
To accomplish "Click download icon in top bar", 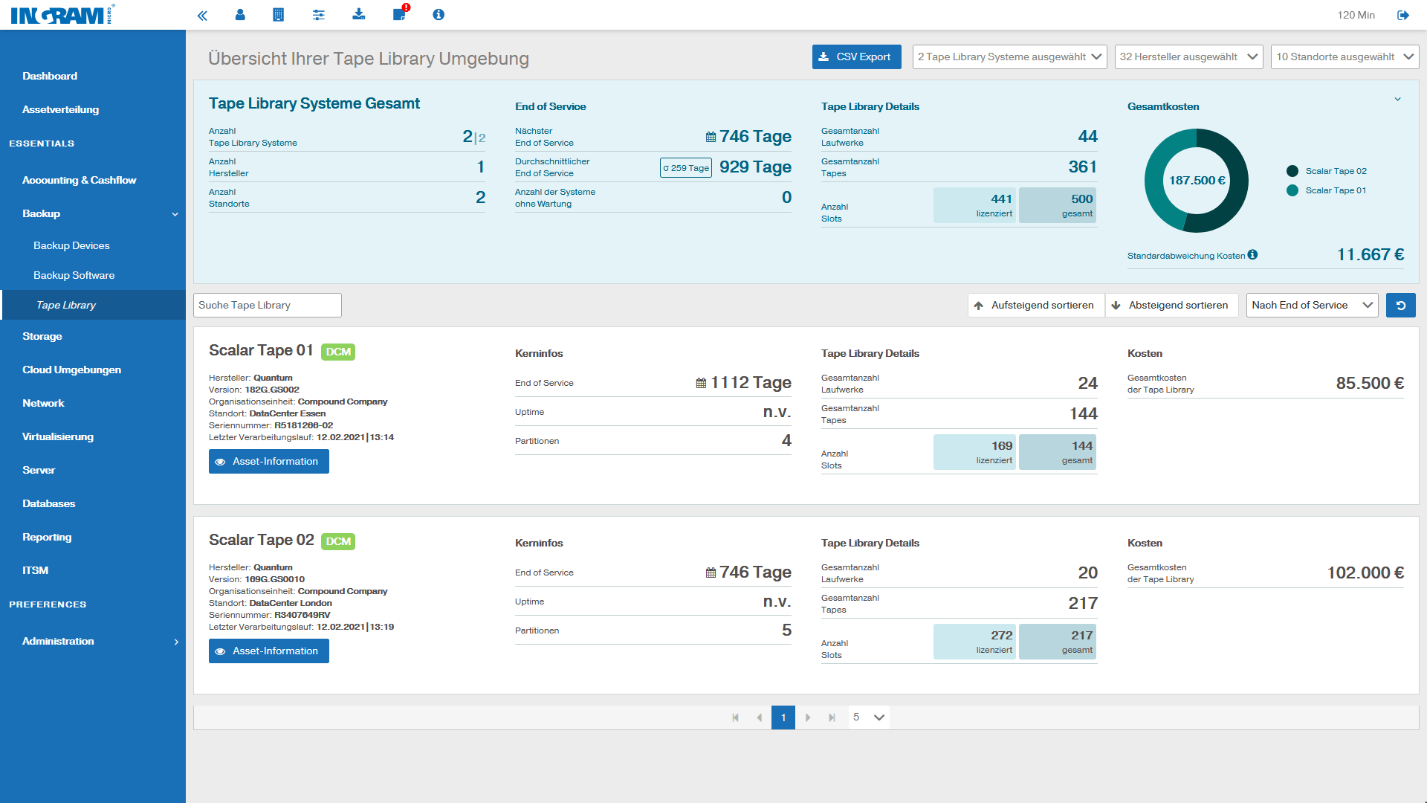I will [x=359, y=14].
